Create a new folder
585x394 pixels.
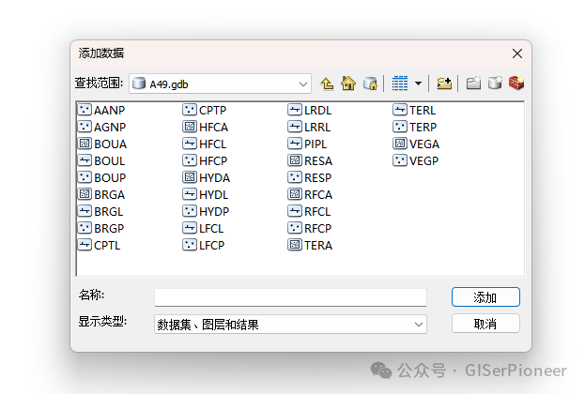tap(473, 83)
